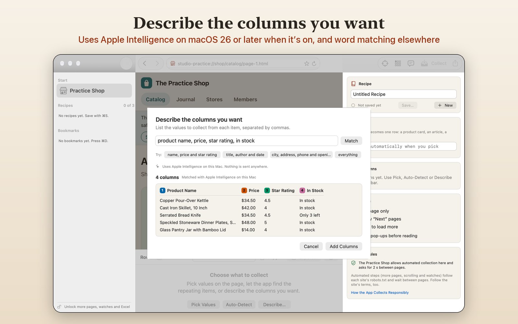The height and width of the screenshot is (324, 518).
Task: Choose suggestion 'city, address, phone and openi…'
Action: coord(301,155)
